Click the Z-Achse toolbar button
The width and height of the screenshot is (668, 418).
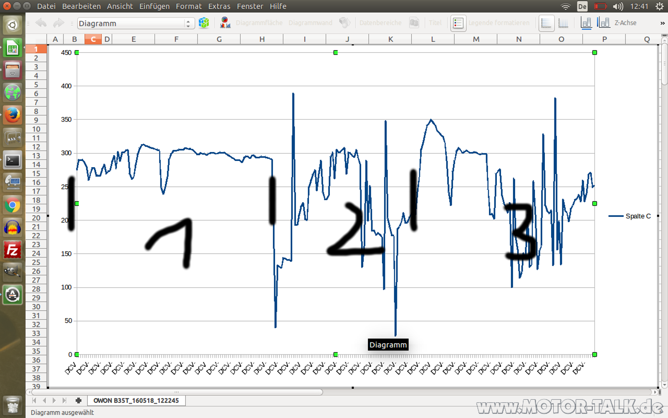(625, 23)
